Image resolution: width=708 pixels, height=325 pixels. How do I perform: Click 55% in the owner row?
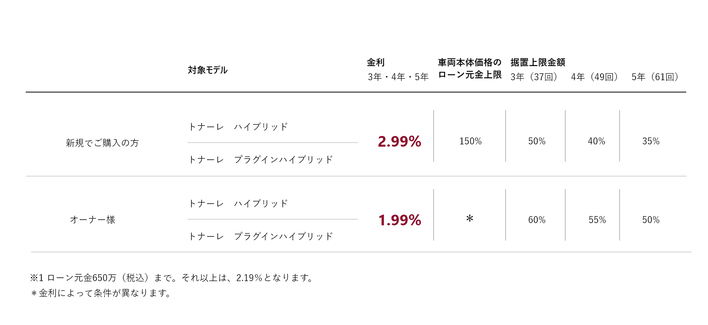[x=597, y=220]
